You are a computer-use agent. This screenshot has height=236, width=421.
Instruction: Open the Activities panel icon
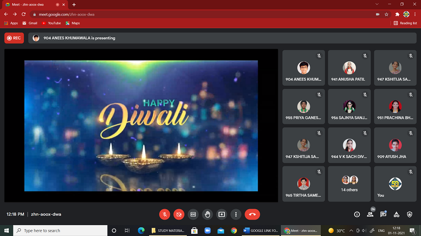pyautogui.click(x=396, y=214)
